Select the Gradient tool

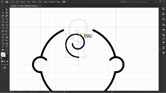7,37
